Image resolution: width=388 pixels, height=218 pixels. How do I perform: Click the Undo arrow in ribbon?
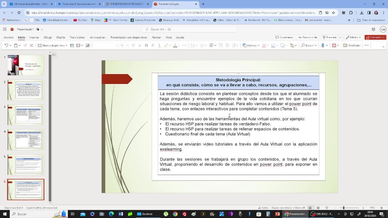click(x=6, y=45)
